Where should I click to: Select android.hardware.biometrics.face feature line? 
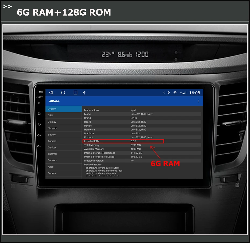[104, 171]
